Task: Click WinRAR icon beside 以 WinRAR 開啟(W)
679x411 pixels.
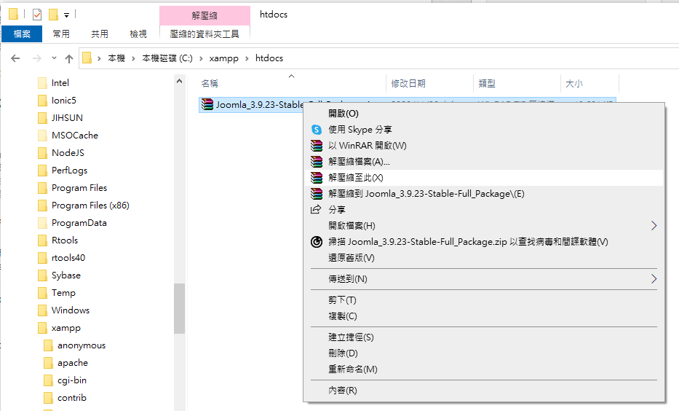Action: 317,146
